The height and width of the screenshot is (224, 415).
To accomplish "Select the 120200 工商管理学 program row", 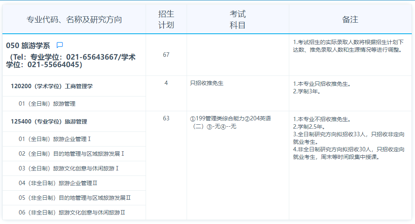I will [52, 86].
